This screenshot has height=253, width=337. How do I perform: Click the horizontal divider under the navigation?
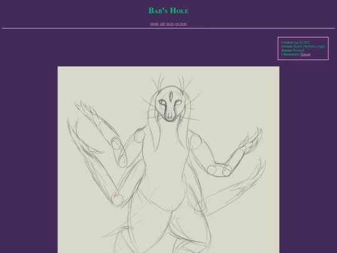pyautogui.click(x=168, y=28)
